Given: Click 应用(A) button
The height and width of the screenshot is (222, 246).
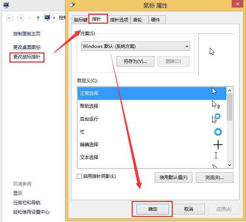Looking at the screenshot, I should (224, 209).
